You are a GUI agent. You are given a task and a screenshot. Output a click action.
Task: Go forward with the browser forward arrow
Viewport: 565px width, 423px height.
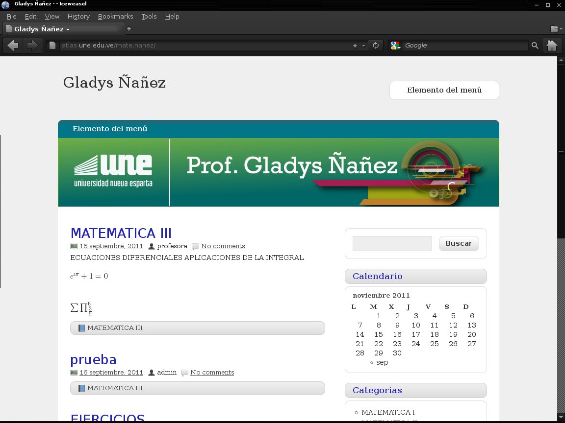[x=32, y=46]
